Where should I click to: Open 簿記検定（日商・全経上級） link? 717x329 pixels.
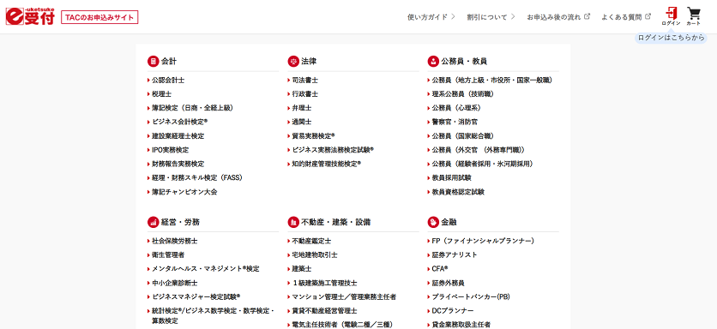(x=193, y=108)
